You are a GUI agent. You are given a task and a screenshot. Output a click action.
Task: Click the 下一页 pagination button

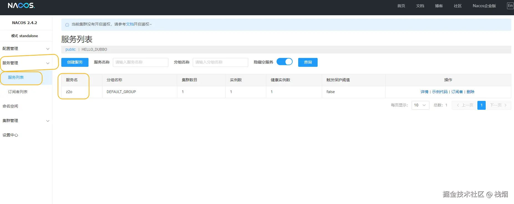[x=498, y=105]
